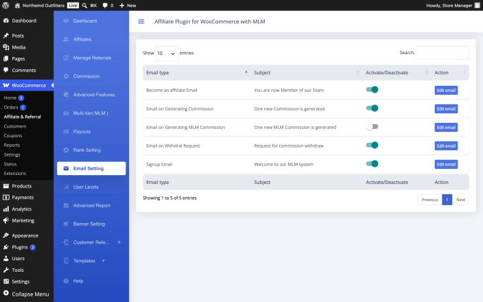This screenshot has height=302, width=483.
Task: Click the WordPress logo icon
Action: 5,5
